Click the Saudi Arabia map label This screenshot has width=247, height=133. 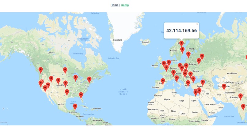coord(210,104)
